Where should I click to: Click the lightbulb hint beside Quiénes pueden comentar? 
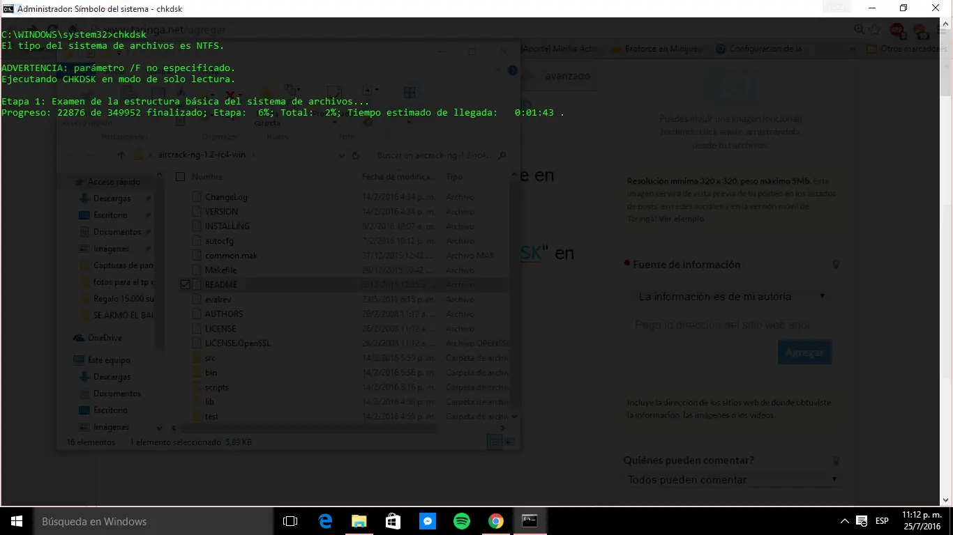click(836, 461)
